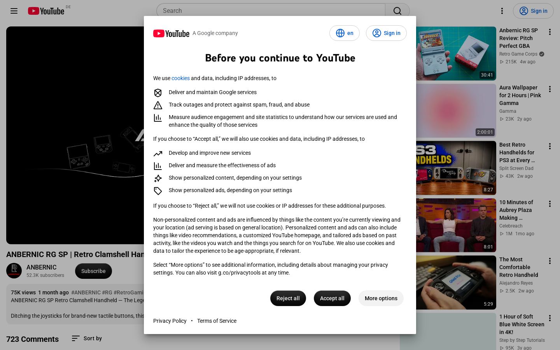The width and height of the screenshot is (560, 350).
Task: Click the Split Screen Dad channel name
Action: 516,168
